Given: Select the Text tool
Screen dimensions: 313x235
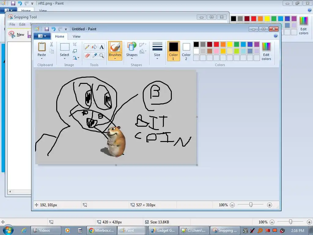Looking at the screenshot, I should 101,47.
